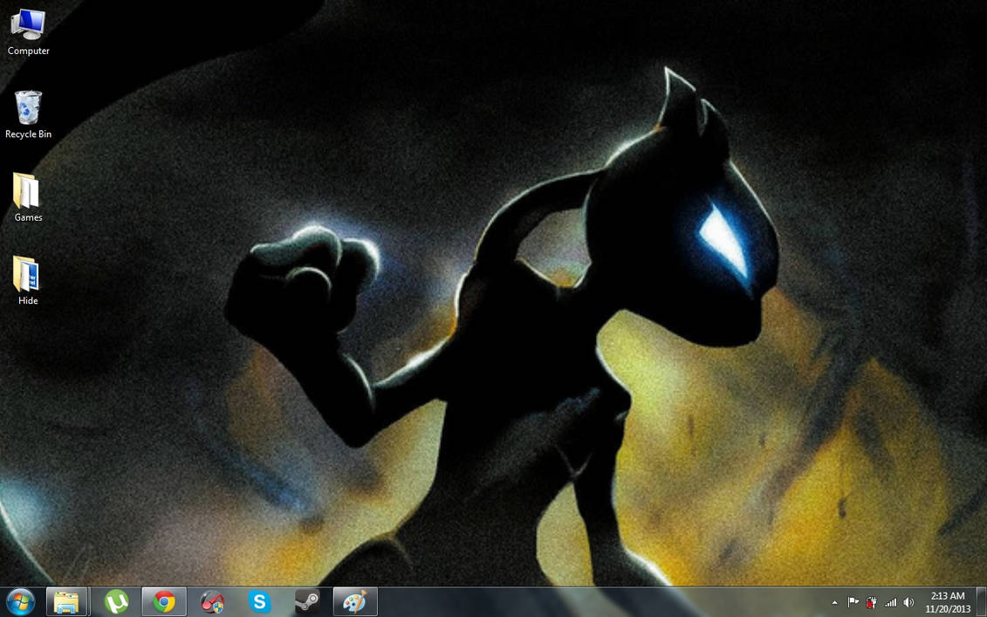
Task: Click the wired network icon showing disconnected status
Action: 871,602
